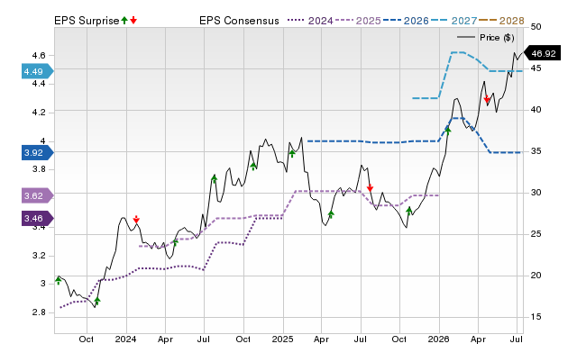Click the green up arrow in the EPS Surprise legend
Image resolution: width=577 pixels, height=344 pixels.
click(124, 21)
